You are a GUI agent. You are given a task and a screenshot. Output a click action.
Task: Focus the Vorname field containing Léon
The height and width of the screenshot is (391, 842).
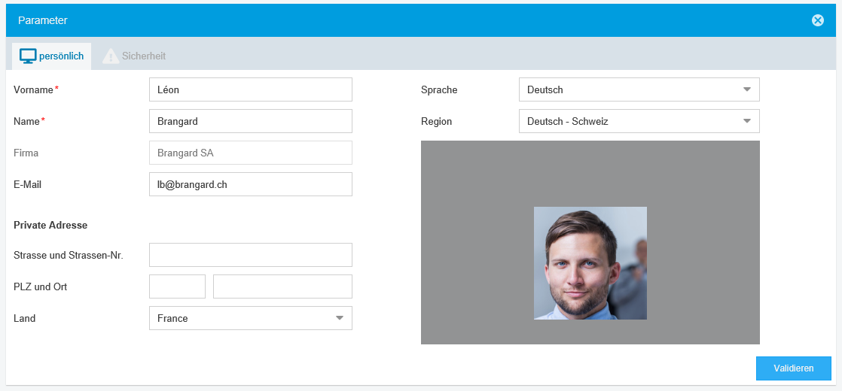click(x=250, y=89)
